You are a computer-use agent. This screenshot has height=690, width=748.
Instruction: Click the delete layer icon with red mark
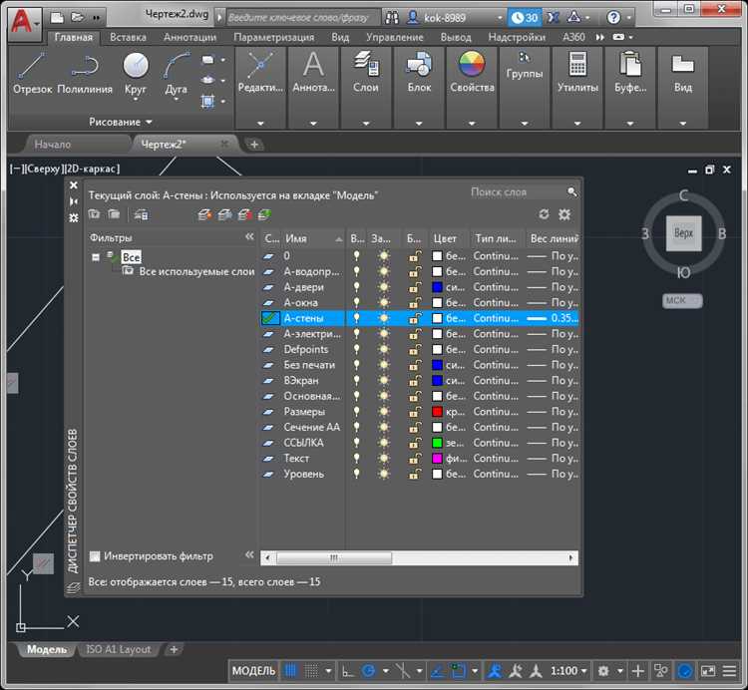click(x=245, y=215)
